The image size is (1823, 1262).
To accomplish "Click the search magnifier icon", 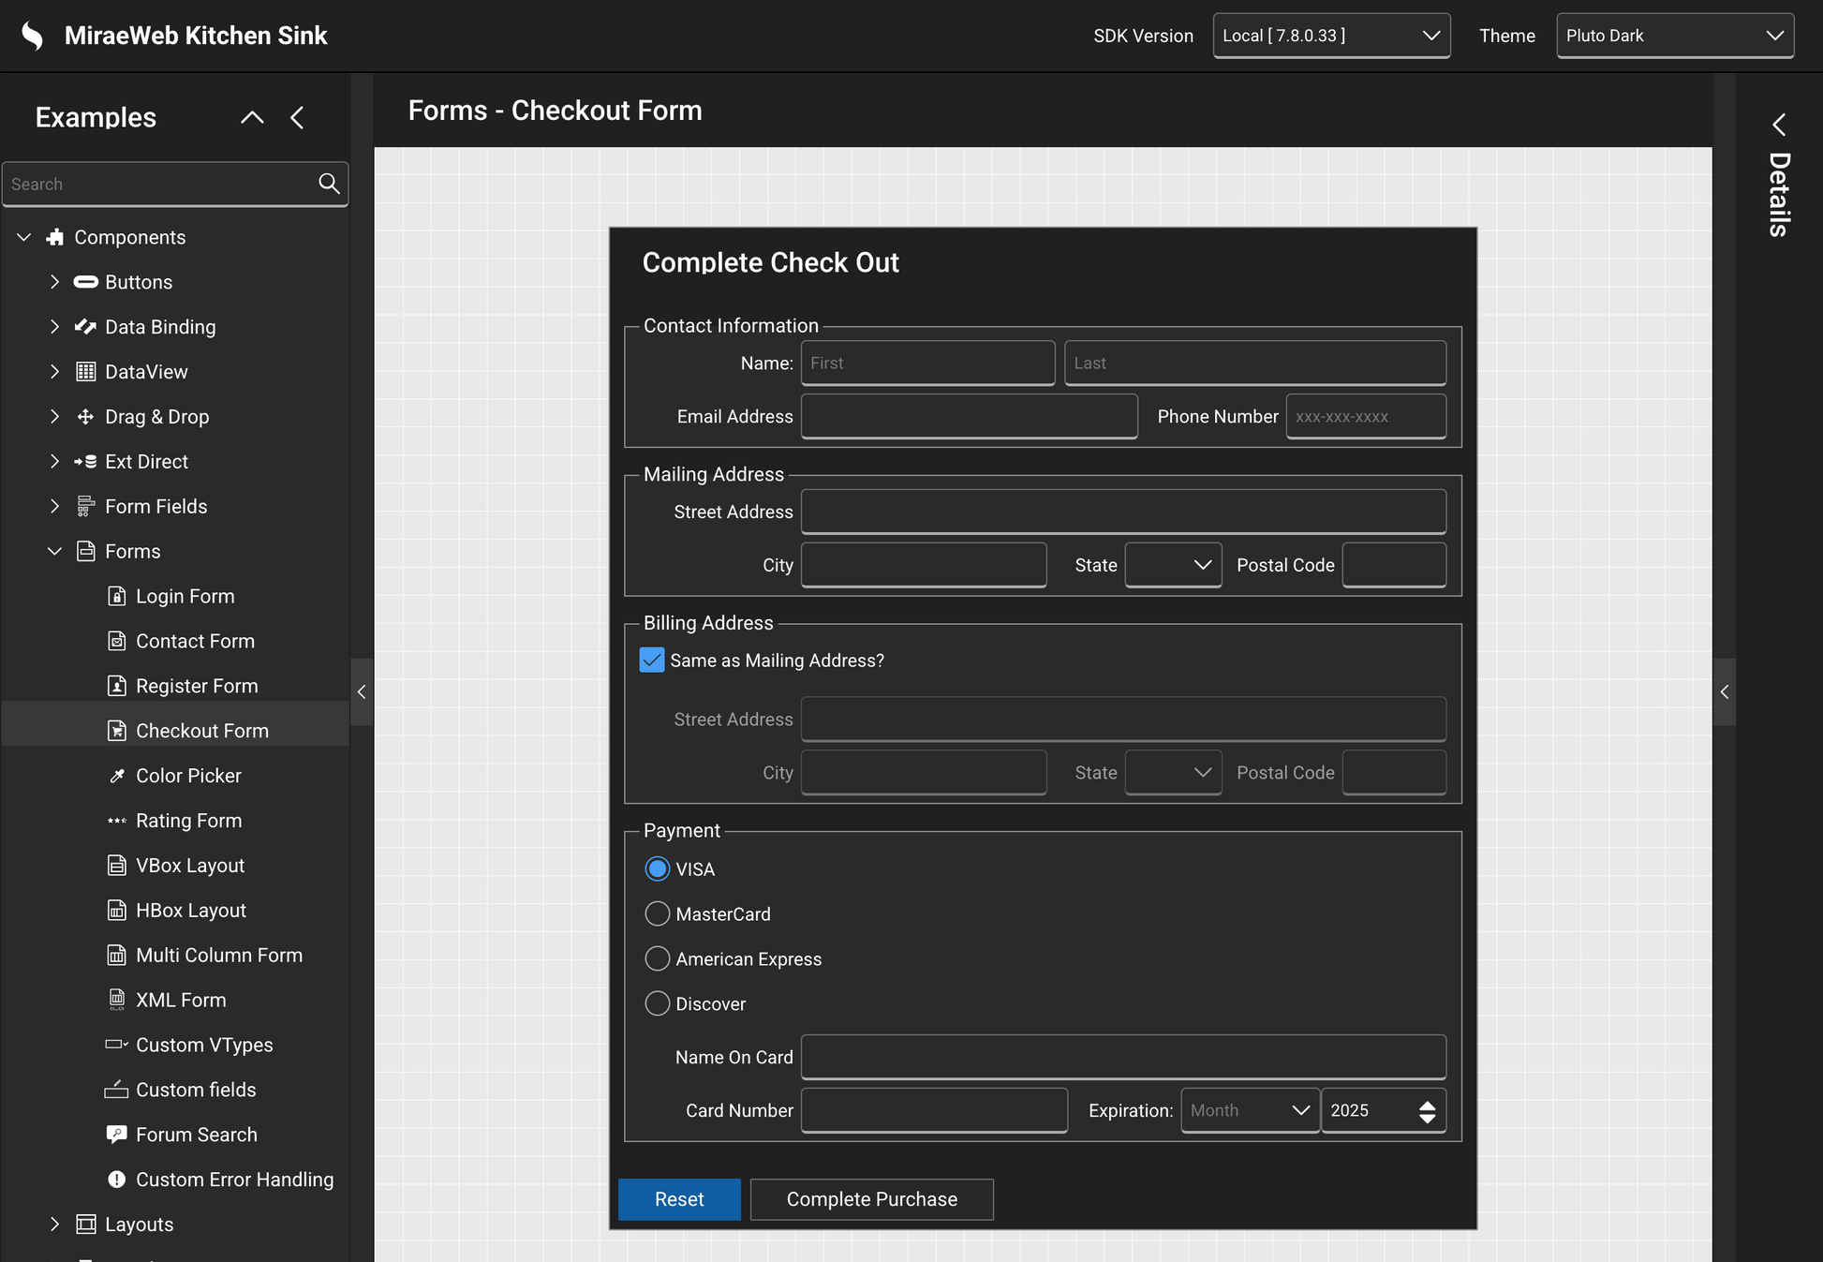I will click(x=329, y=184).
